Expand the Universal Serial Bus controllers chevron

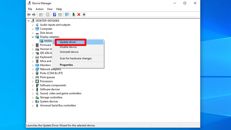pos(33,105)
